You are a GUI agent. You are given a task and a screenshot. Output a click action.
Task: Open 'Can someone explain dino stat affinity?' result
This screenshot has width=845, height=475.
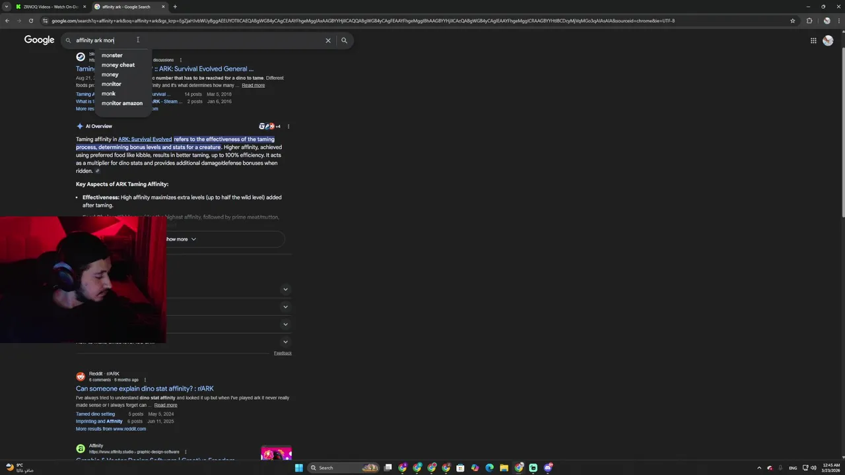pyautogui.click(x=145, y=389)
